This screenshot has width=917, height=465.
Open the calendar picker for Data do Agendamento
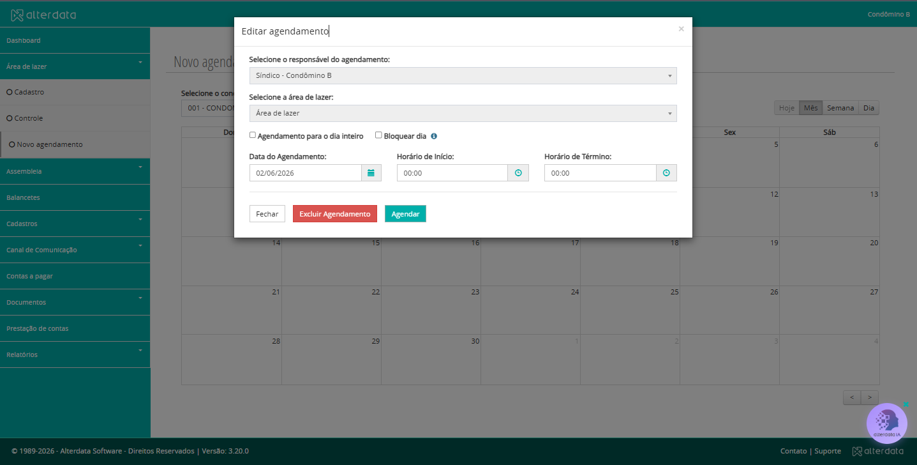[x=371, y=173]
